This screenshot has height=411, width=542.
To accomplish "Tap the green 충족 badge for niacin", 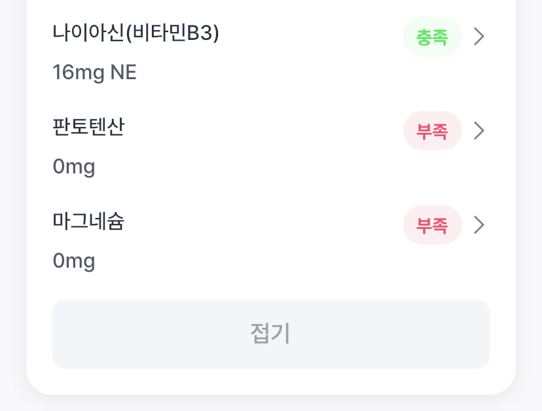I will tap(432, 37).
